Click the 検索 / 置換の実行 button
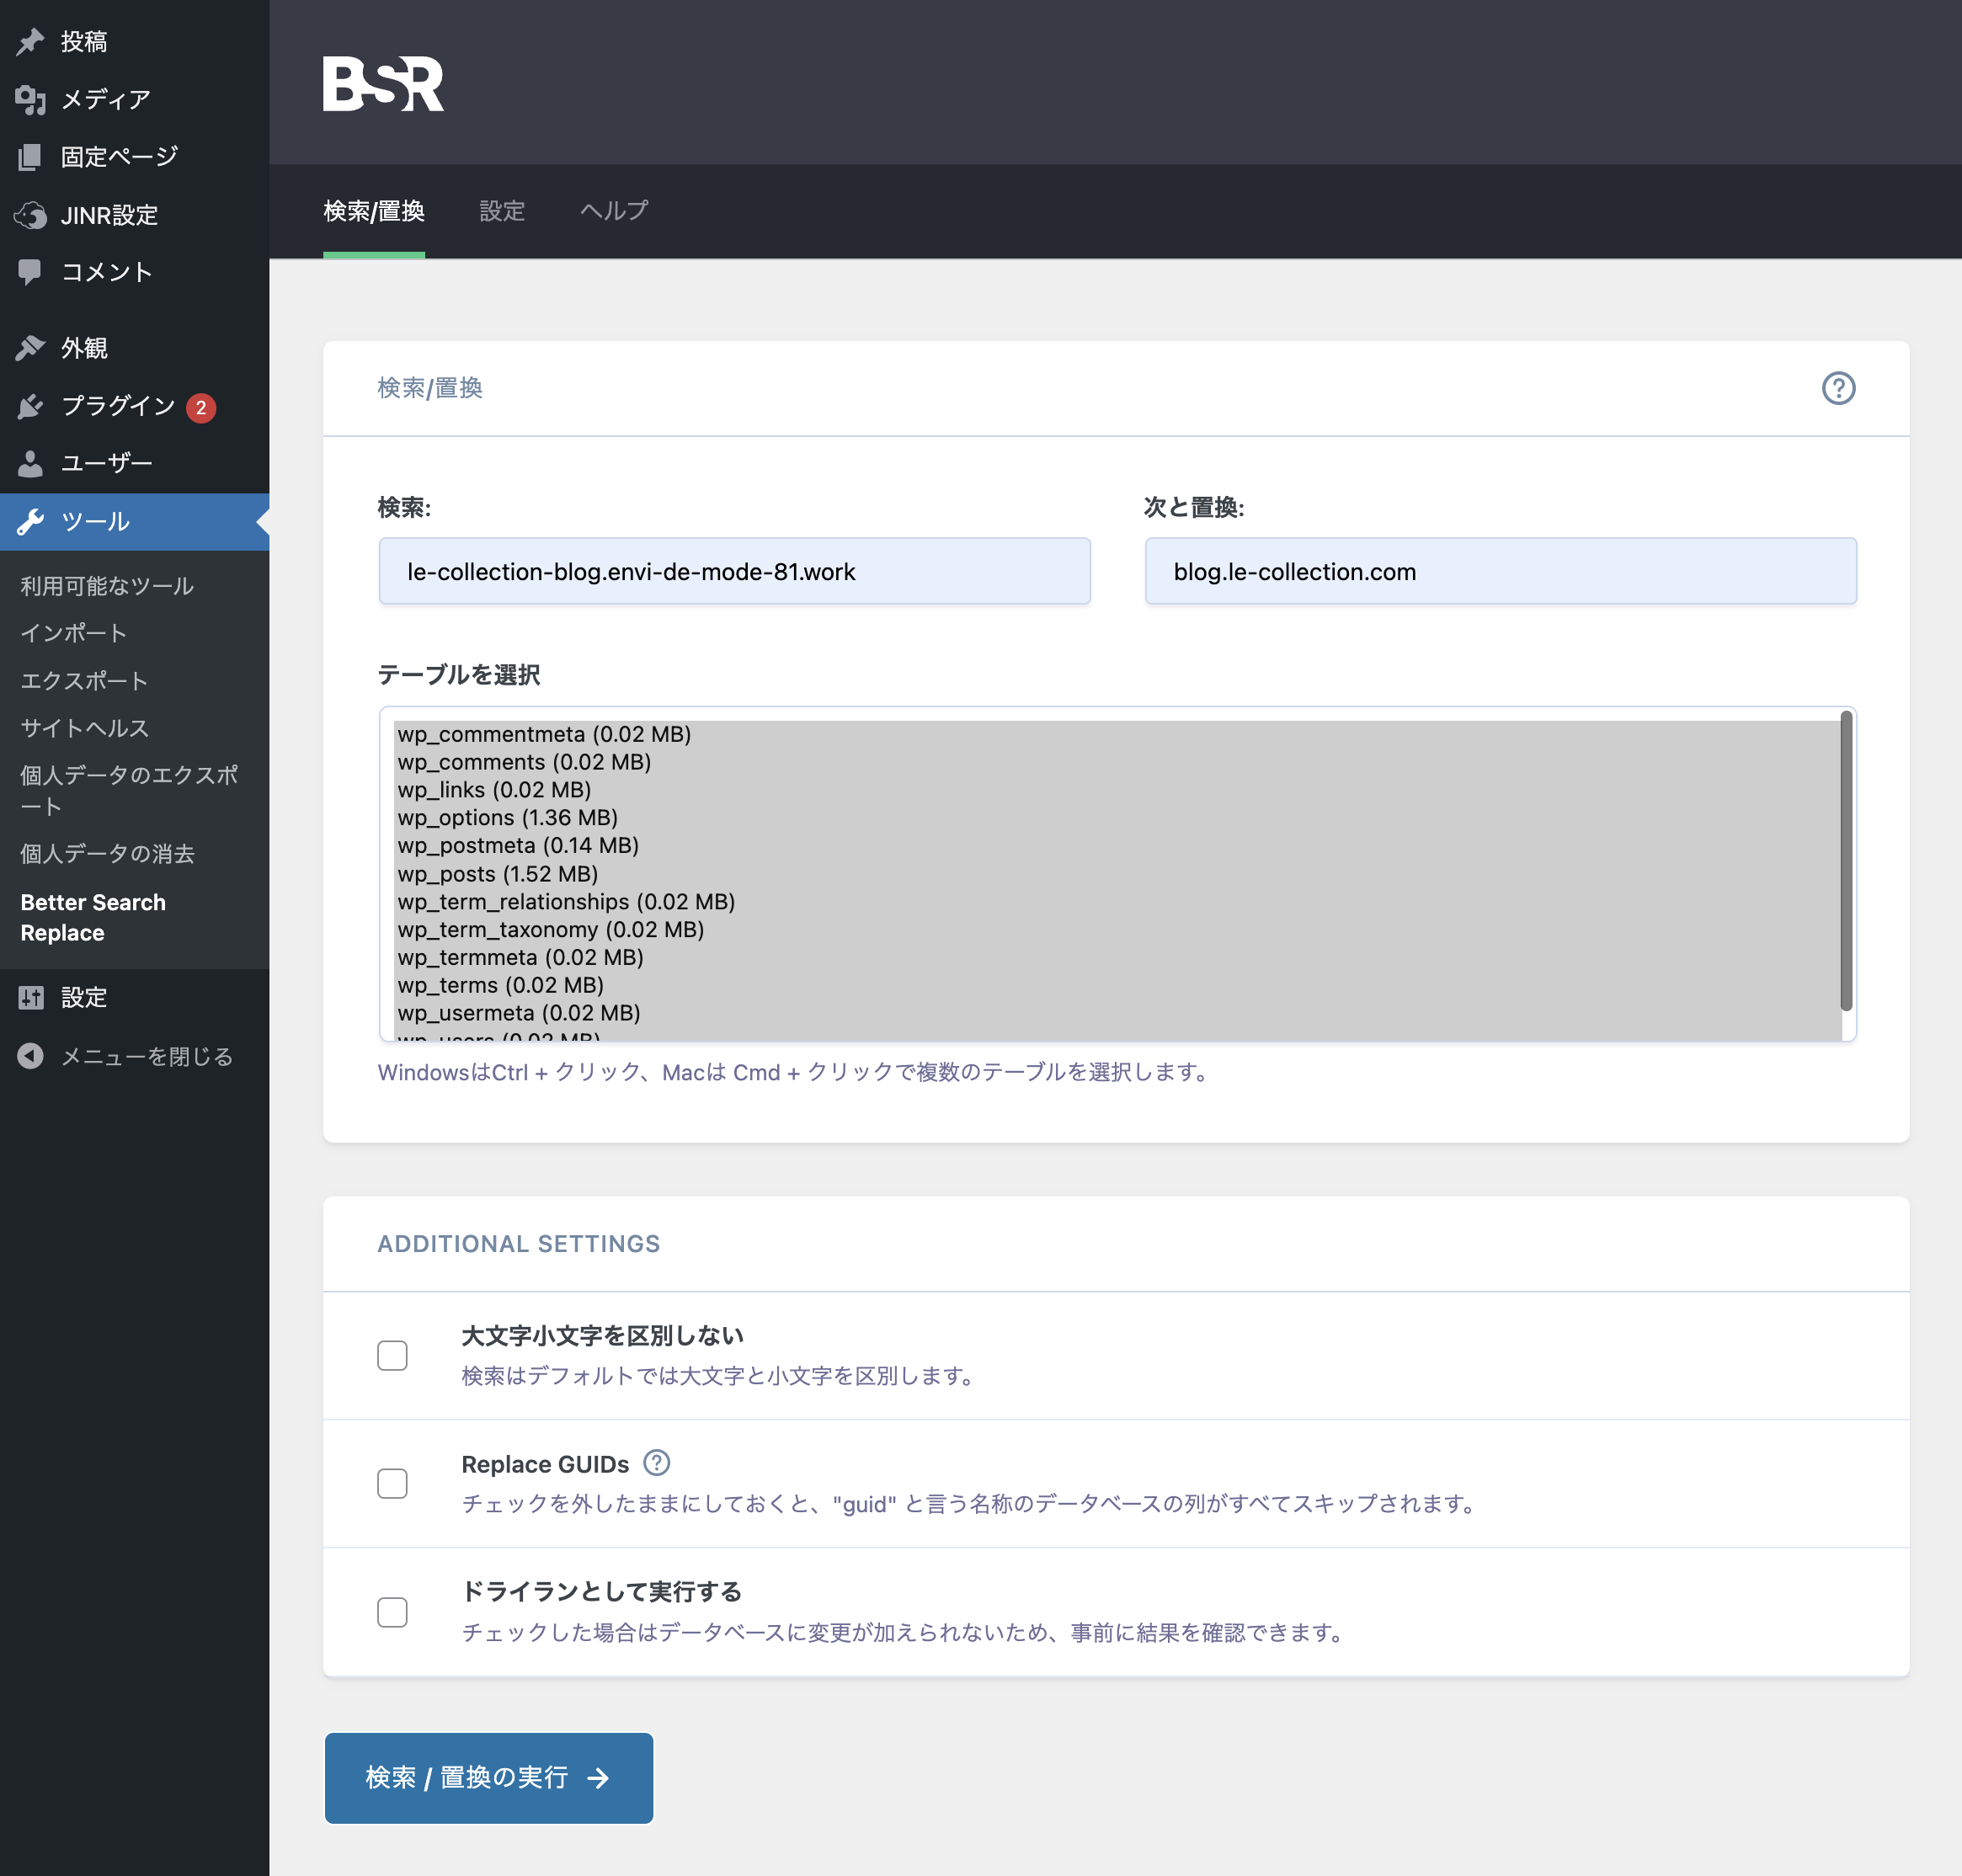The image size is (1962, 1876). point(488,1777)
